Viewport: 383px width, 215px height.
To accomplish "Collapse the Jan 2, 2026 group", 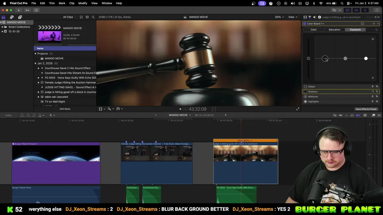I will (35, 63).
